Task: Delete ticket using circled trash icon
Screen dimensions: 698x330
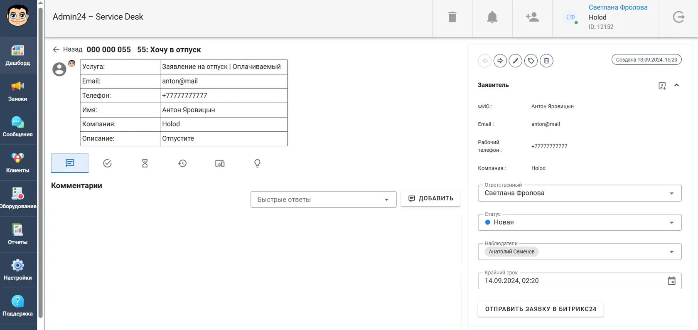Action: click(x=546, y=61)
